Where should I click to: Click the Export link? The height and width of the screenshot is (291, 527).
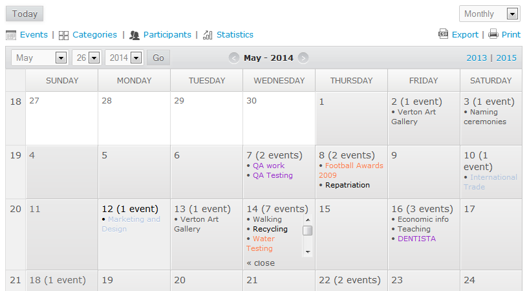pyautogui.click(x=465, y=35)
